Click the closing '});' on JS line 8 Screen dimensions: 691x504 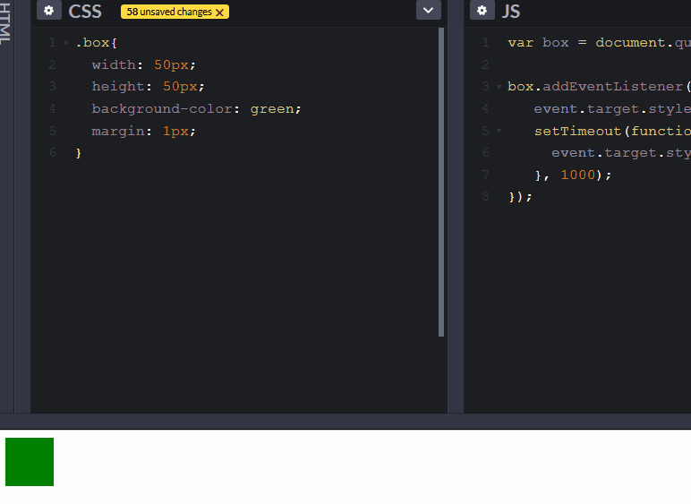520,196
